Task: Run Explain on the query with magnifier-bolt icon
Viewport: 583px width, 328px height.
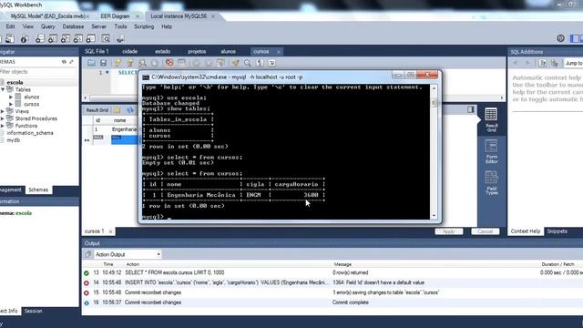Action: [142, 63]
